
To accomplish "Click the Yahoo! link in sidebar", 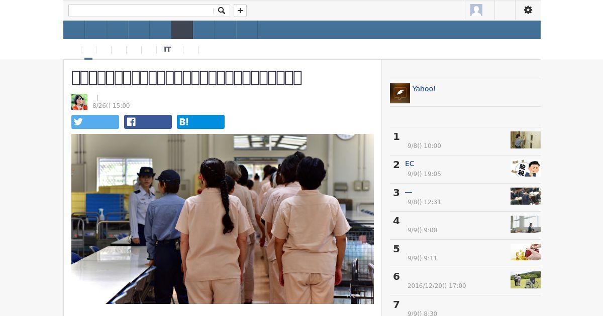I will click(x=424, y=89).
